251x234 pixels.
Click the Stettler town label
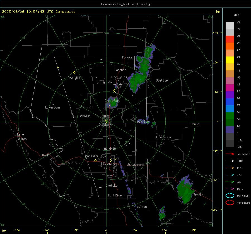coord(163,80)
